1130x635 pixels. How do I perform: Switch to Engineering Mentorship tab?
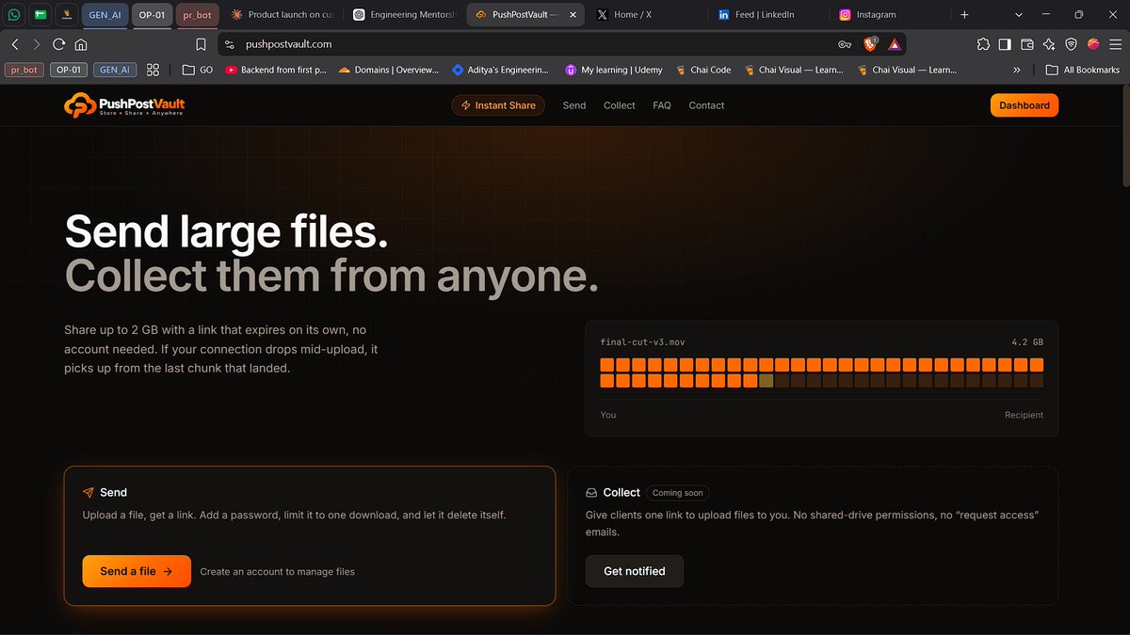pyautogui.click(x=403, y=15)
